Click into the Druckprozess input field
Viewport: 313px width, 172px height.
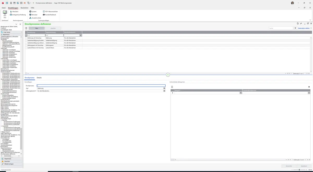coord(101,85)
